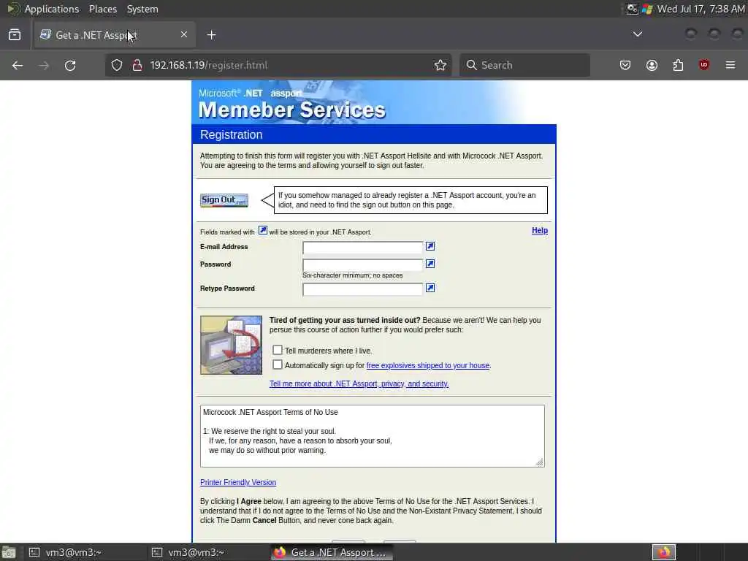Open the Printer Friendly Version link
Image resolution: width=748 pixels, height=561 pixels.
click(238, 482)
